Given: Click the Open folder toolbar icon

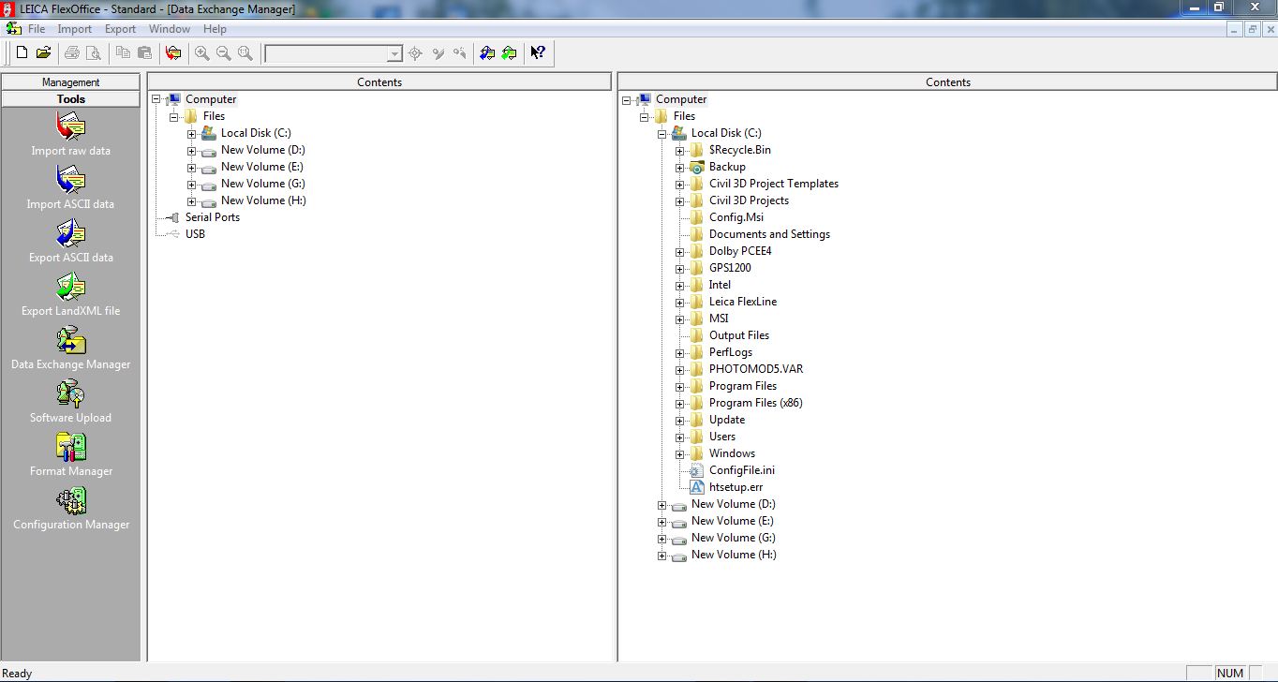Looking at the screenshot, I should [43, 53].
